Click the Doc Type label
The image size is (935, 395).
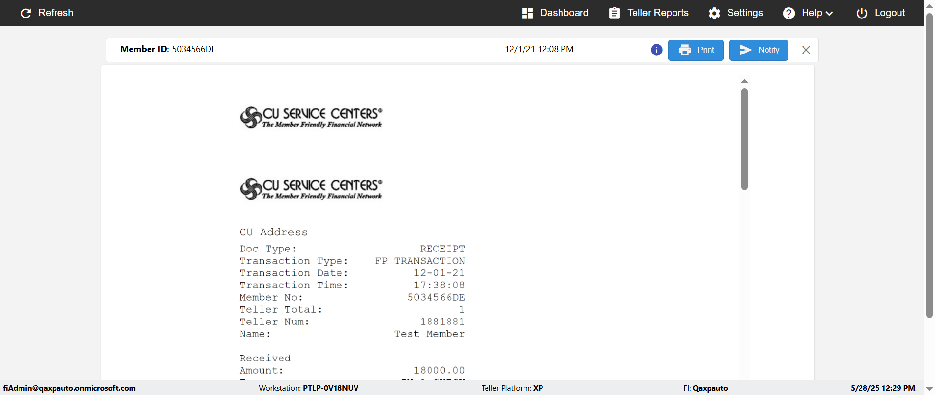pos(268,249)
